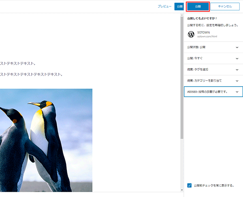Click the WordPress logo icon beside SOTOWN
This screenshot has width=243, height=197.
coord(191,34)
